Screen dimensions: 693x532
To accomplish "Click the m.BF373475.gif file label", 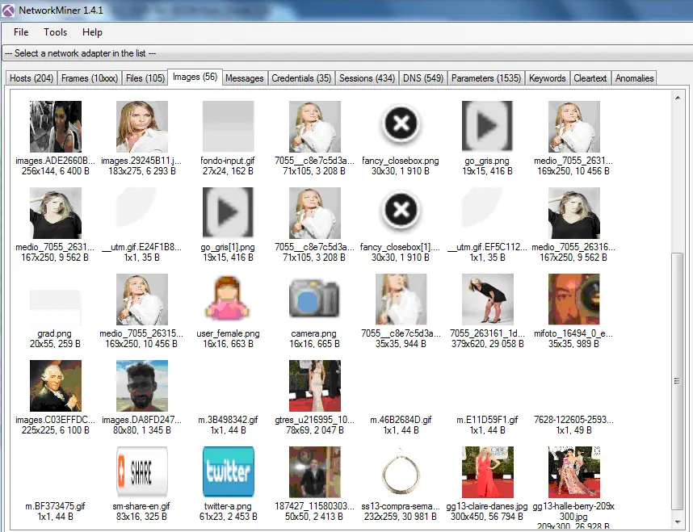I will tap(55, 506).
